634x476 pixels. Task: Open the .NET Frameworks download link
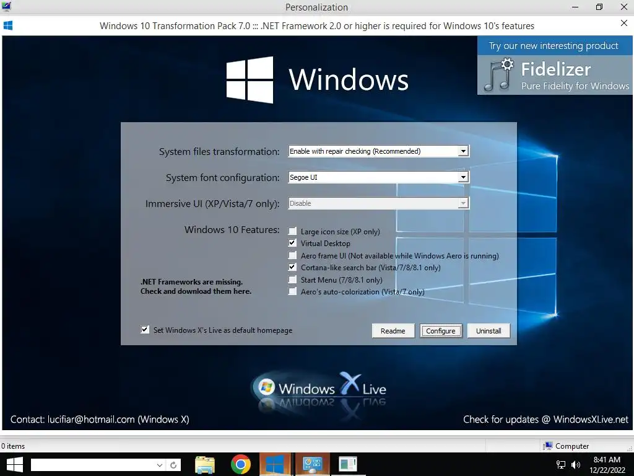click(196, 286)
